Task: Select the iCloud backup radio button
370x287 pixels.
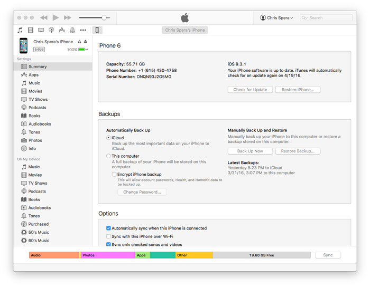Action: pyautogui.click(x=108, y=138)
